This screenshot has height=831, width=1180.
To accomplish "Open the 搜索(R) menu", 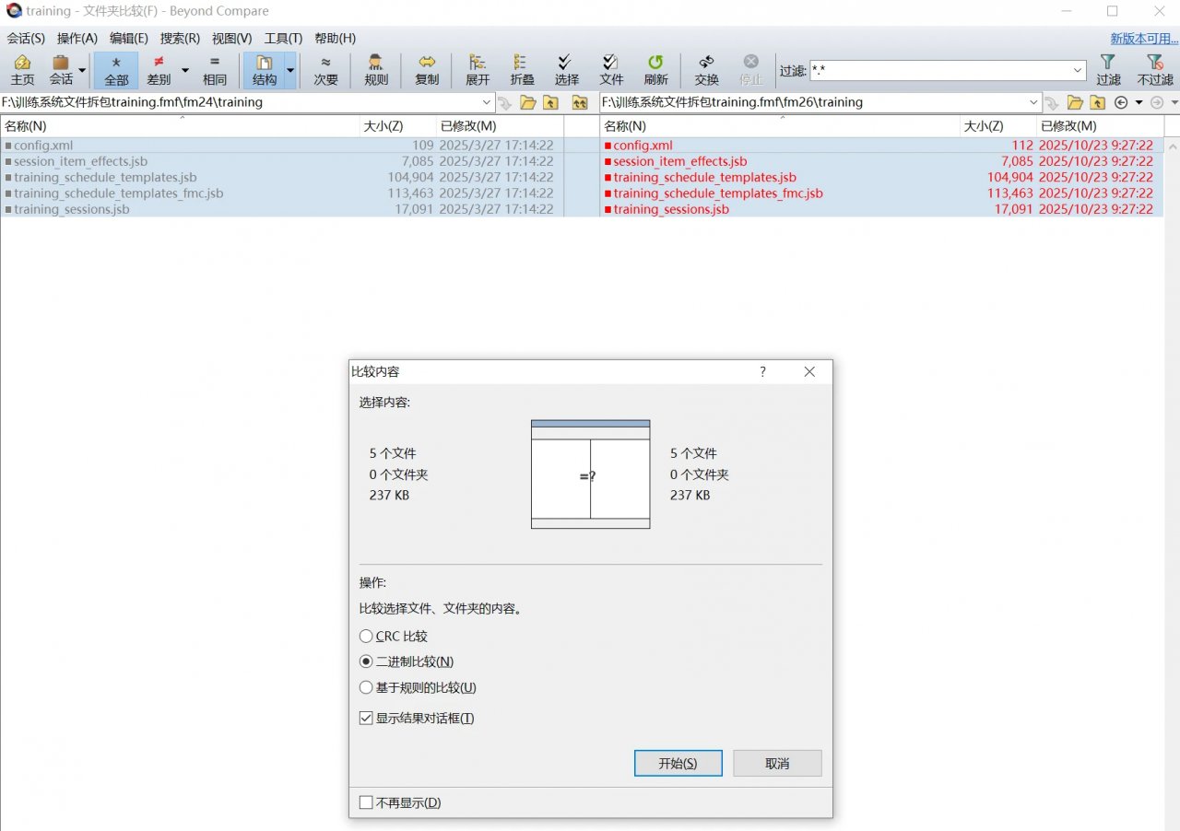I will click(x=180, y=38).
